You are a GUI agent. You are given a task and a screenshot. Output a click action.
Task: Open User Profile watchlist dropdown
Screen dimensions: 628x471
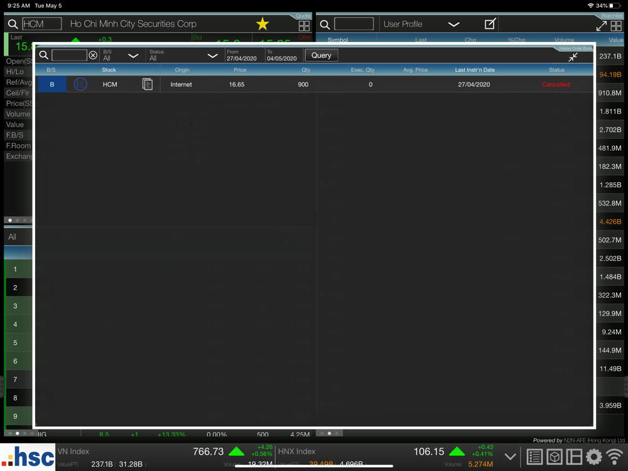(x=421, y=24)
